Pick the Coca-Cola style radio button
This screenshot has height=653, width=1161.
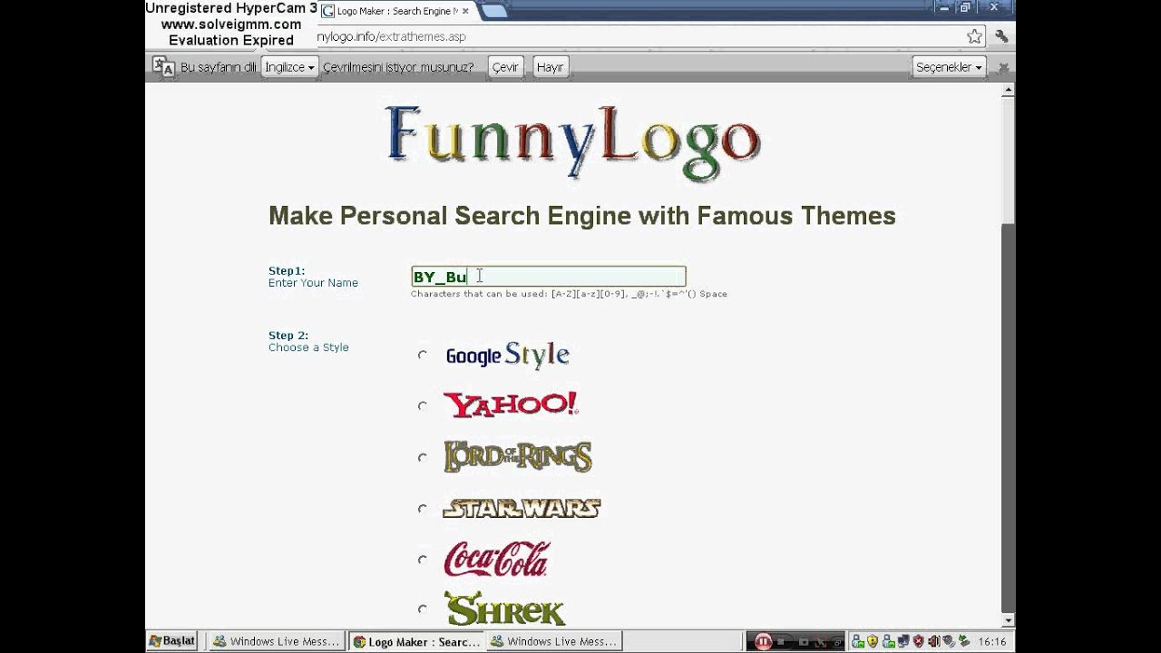[422, 559]
